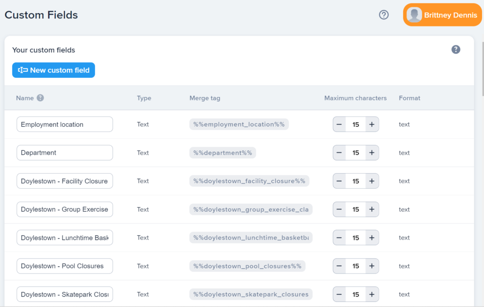
Task: Edit the Employment location name field
Action: (x=64, y=124)
